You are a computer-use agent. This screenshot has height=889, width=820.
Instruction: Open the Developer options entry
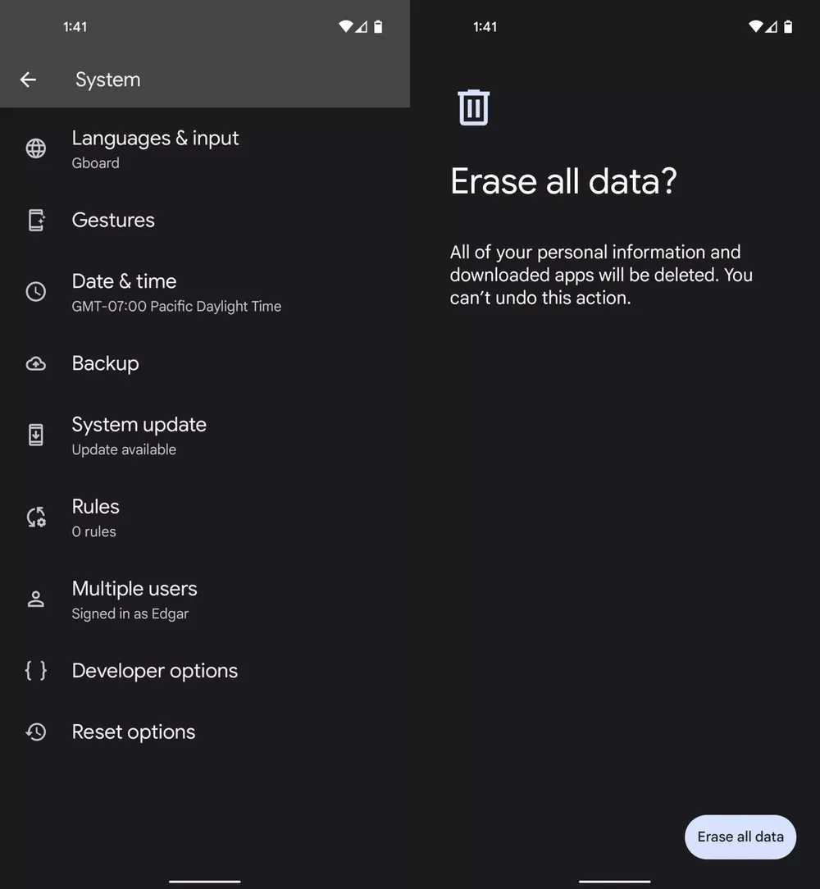click(155, 670)
